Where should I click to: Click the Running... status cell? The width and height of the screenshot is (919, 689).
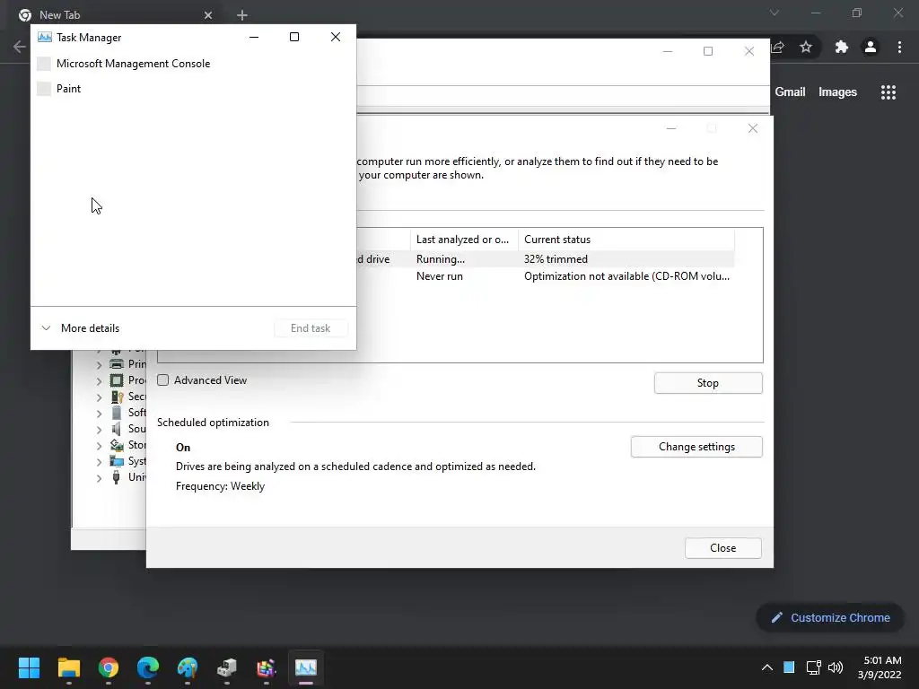click(x=440, y=259)
